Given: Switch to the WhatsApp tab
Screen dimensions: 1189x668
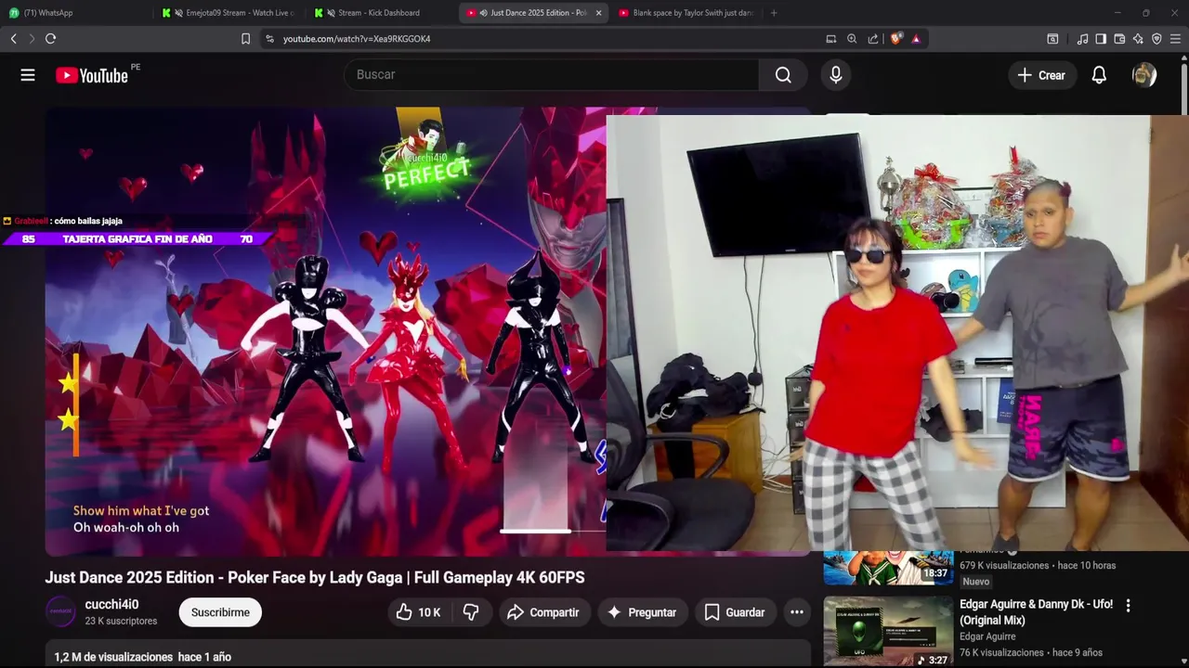Looking at the screenshot, I should (76, 13).
